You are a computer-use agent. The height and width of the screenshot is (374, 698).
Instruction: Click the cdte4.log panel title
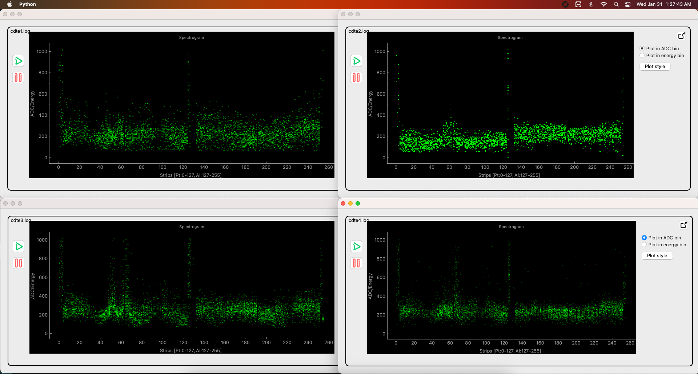coord(359,220)
